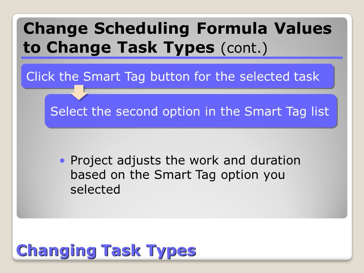Click 'Smart Tag list' in second step box
Viewport: 364px width, 273px height.
point(287,111)
